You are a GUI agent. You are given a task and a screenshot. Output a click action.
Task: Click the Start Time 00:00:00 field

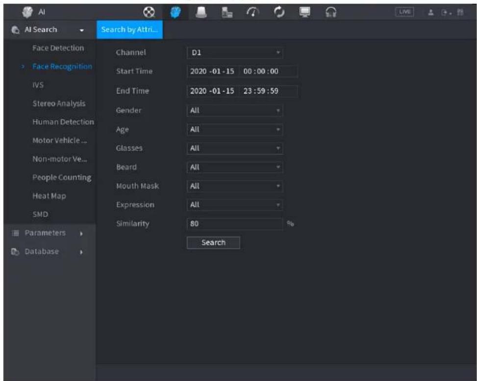[268, 72]
